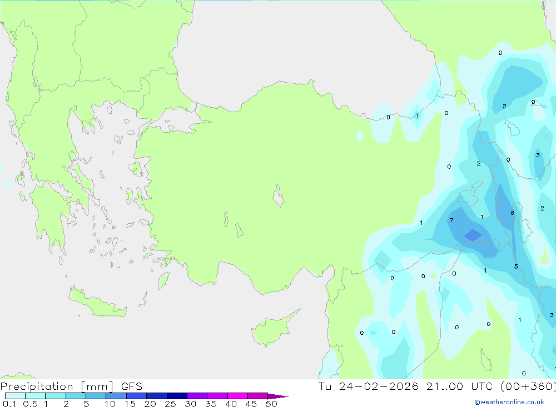Click the 'Precipitation [mm] GFS' title text
The width and height of the screenshot is (556, 407).
click(71, 386)
